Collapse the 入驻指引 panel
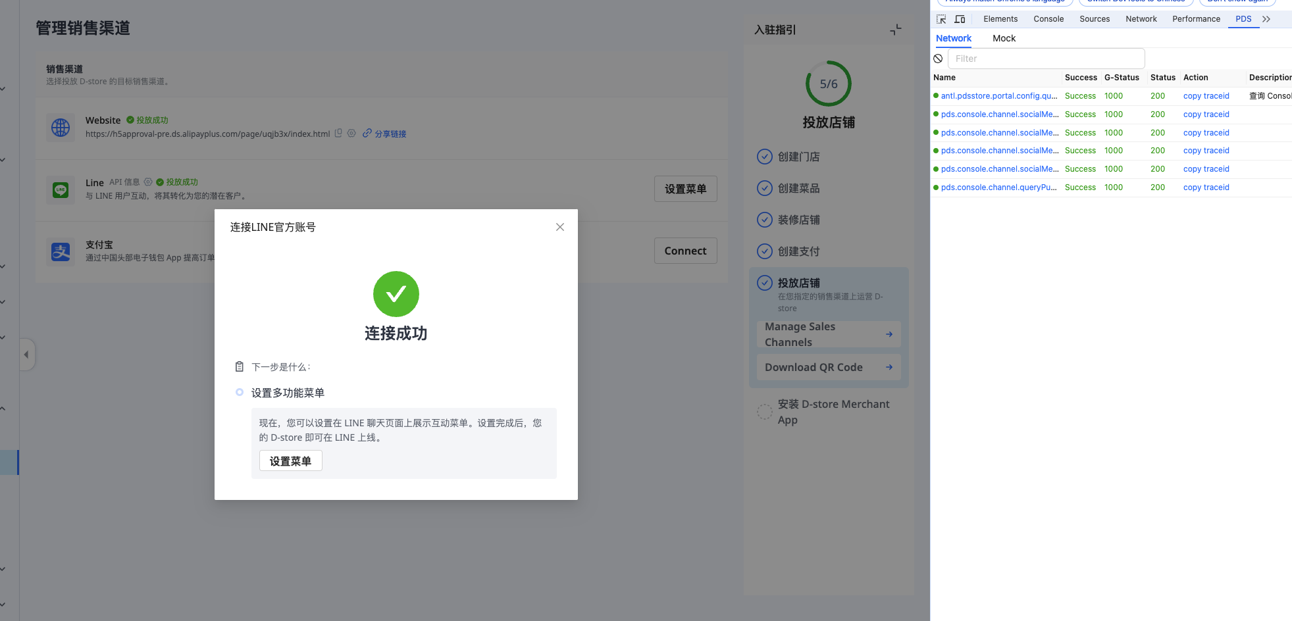Viewport: 1292px width, 621px height. coord(895,30)
